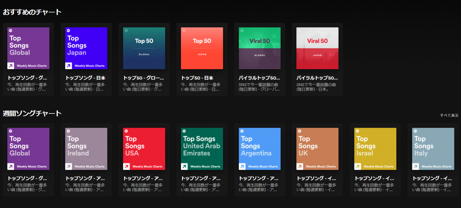This screenshot has height=208, width=461.
Task: Click card title below Top Songs USA cover
Action: click(x=143, y=178)
